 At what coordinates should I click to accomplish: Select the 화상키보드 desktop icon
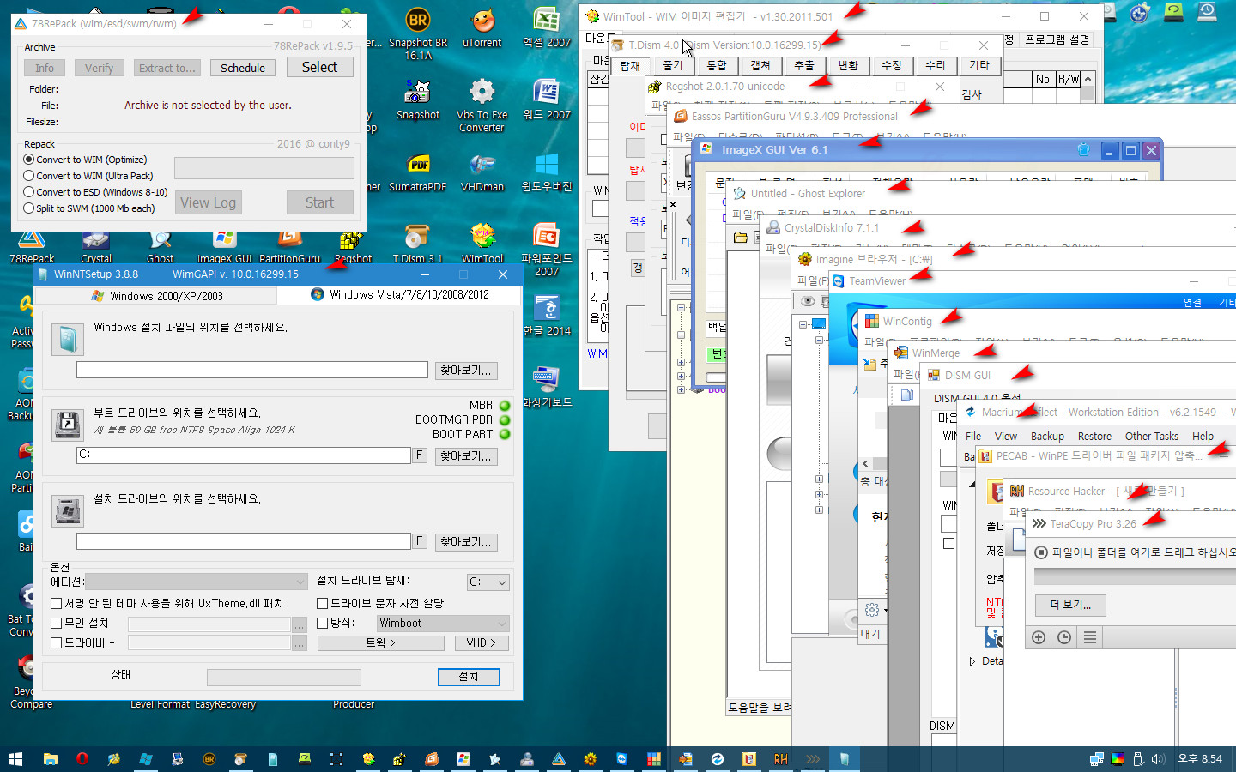(547, 387)
